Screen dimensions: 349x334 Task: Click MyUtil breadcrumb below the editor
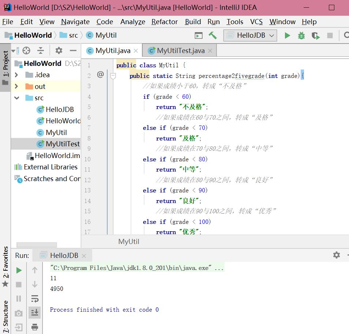pyautogui.click(x=129, y=242)
